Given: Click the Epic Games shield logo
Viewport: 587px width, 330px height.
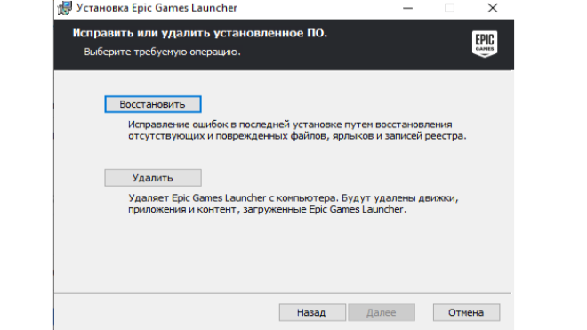Looking at the screenshot, I should [x=485, y=44].
